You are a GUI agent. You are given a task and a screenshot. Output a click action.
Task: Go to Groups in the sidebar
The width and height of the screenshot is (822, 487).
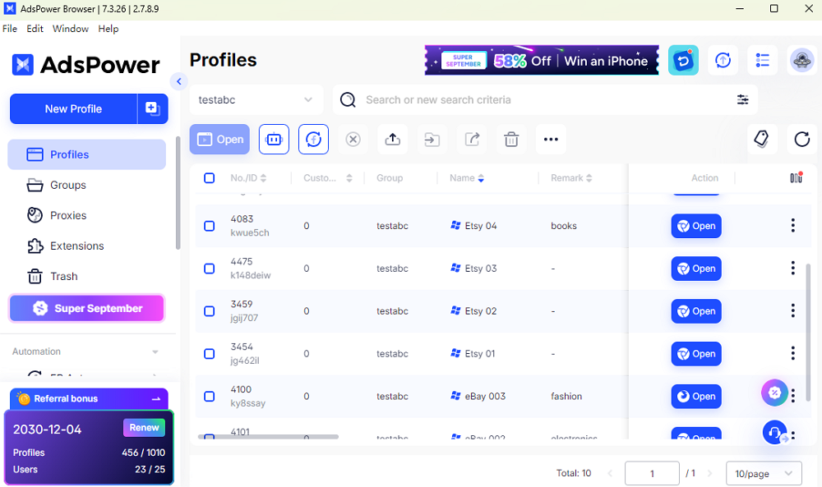click(x=86, y=185)
